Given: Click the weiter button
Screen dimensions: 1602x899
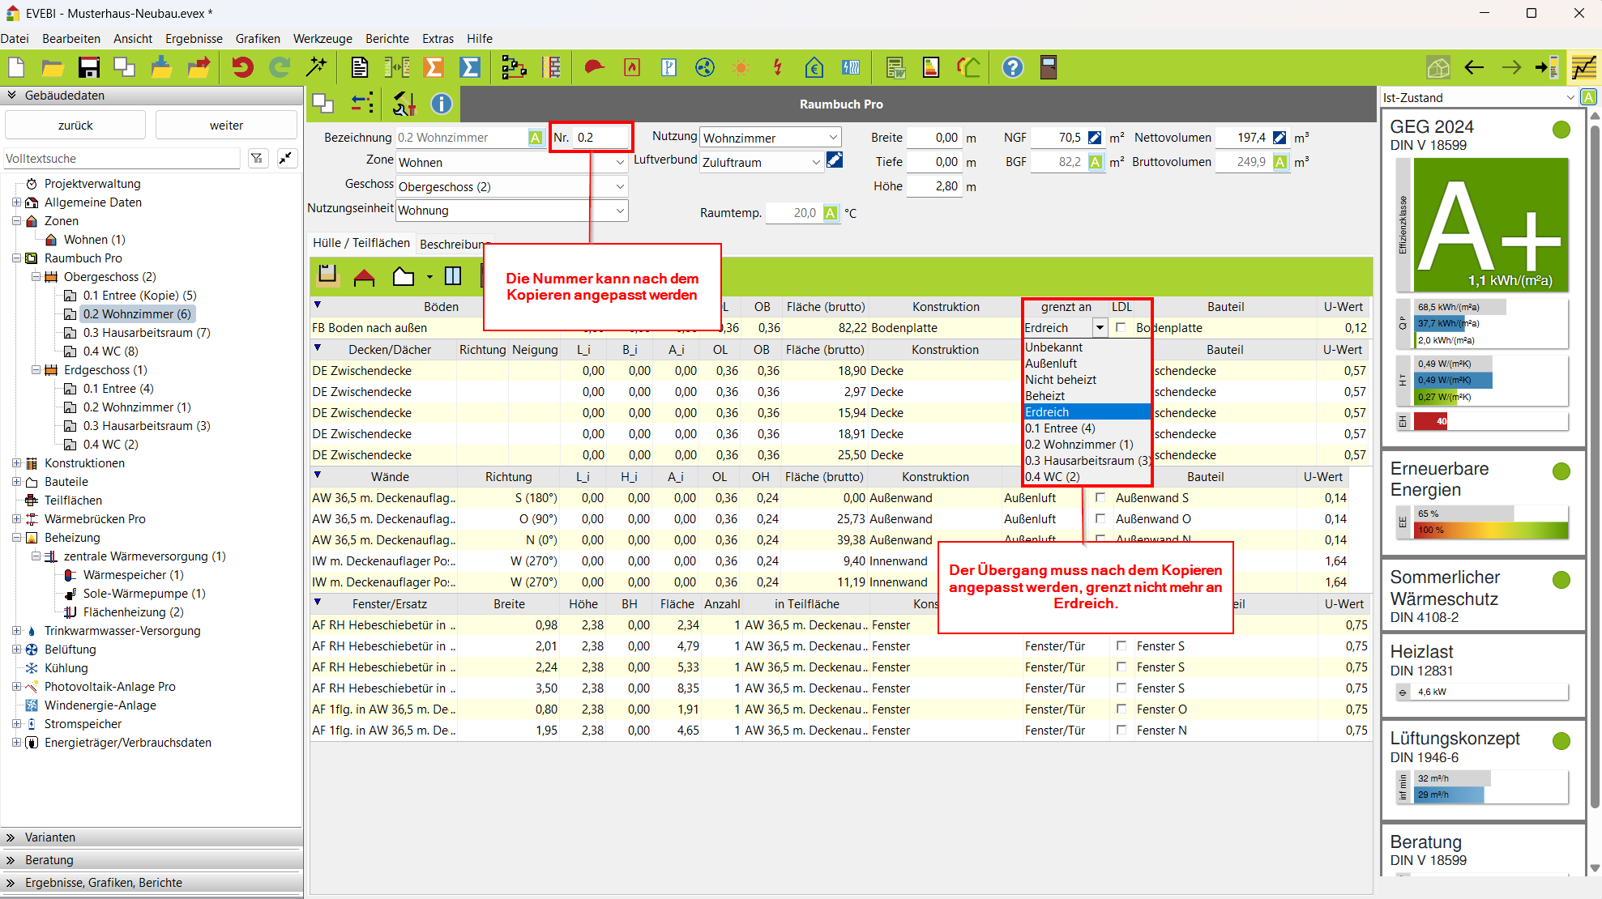Looking at the screenshot, I should coord(226,126).
